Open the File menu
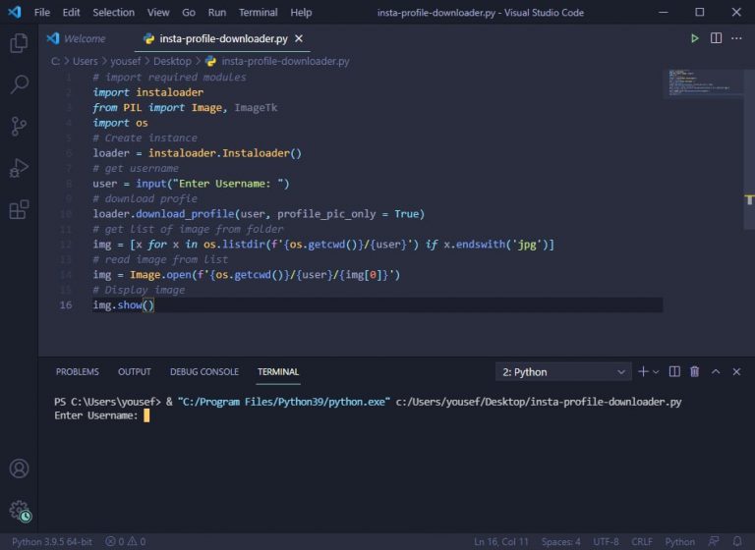Screen dimensions: 755x550 pos(42,13)
